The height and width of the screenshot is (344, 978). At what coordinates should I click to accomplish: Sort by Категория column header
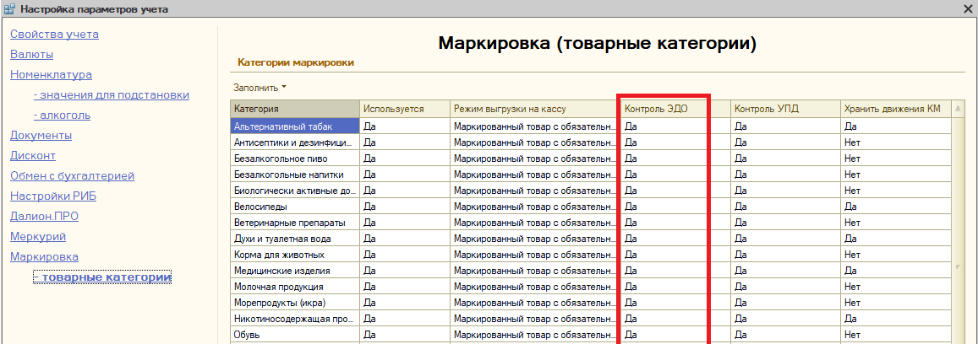pos(294,109)
